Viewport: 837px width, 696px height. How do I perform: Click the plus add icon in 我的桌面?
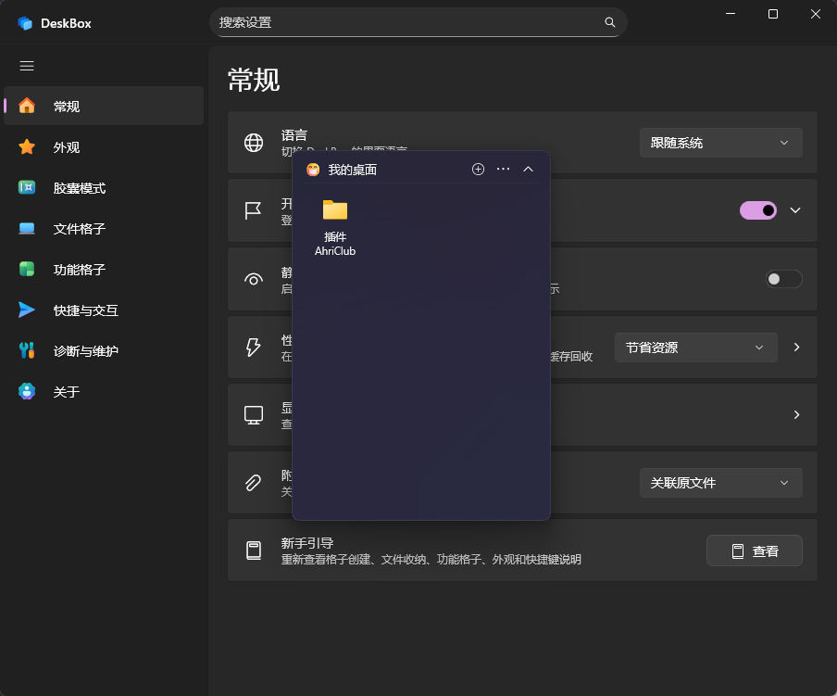(479, 170)
